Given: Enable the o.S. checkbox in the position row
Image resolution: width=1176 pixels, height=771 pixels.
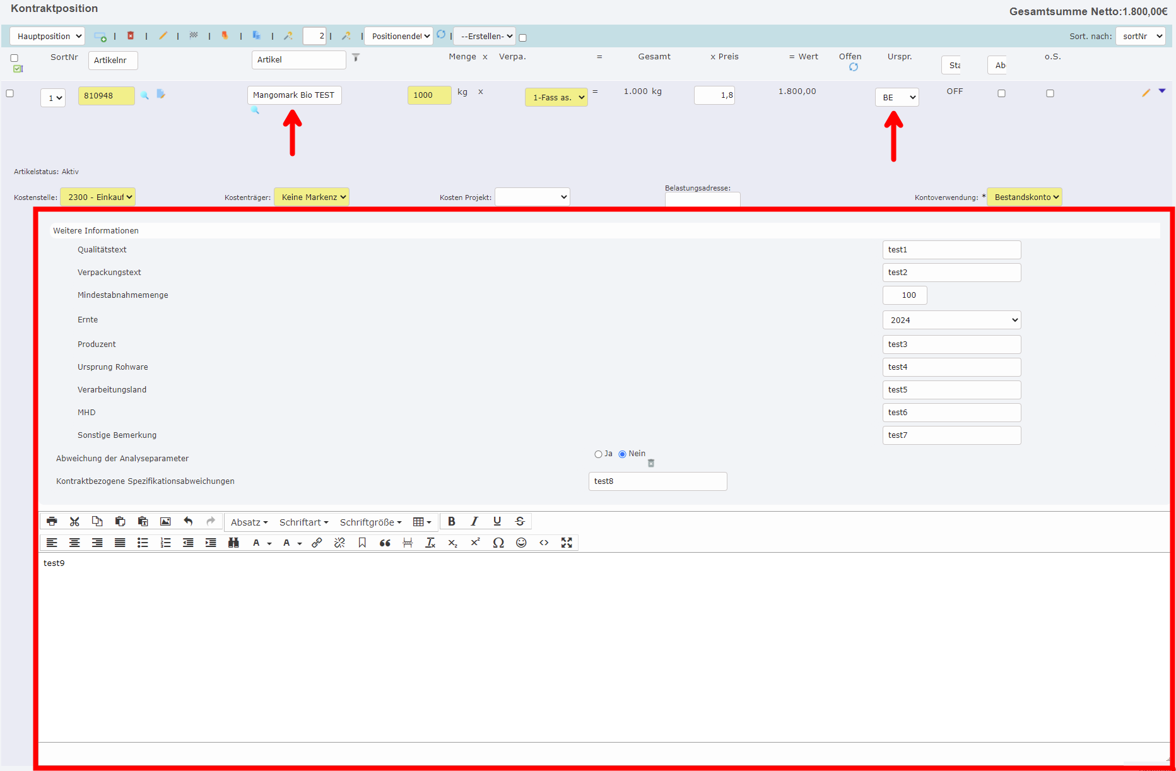Looking at the screenshot, I should [x=1050, y=93].
